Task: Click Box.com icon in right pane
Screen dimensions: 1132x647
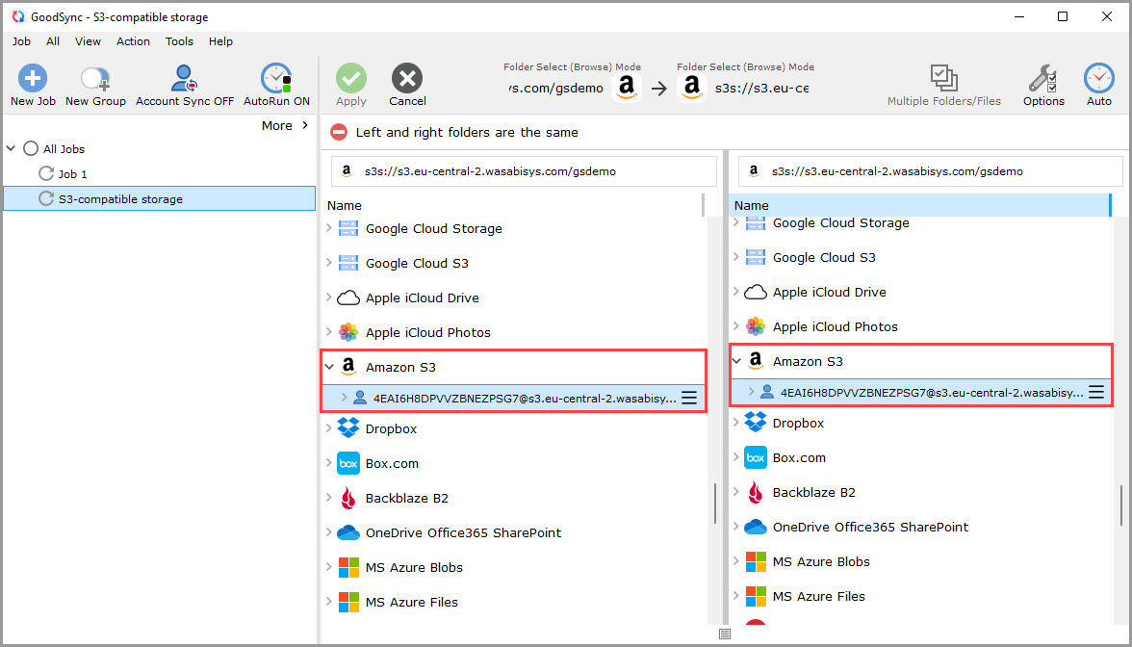Action: pyautogui.click(x=755, y=458)
